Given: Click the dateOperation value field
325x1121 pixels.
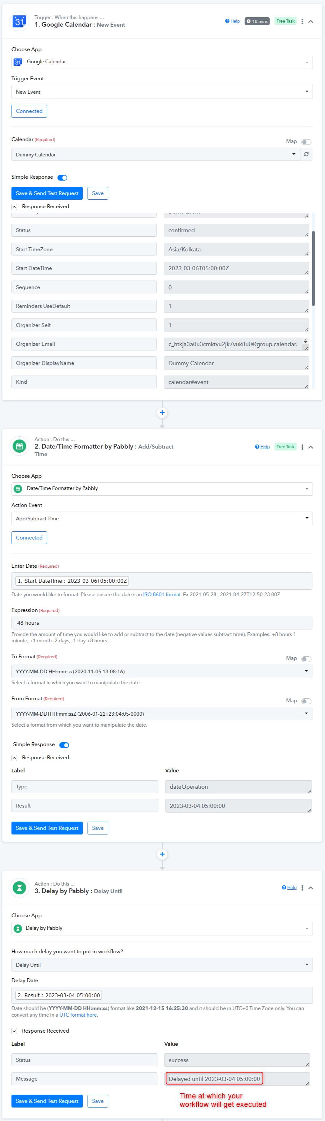Looking at the screenshot, I should click(x=239, y=787).
